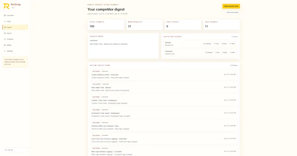Click the Settings icon in the sidebar
Viewport: 297px width, 156px height.
tap(5, 51)
